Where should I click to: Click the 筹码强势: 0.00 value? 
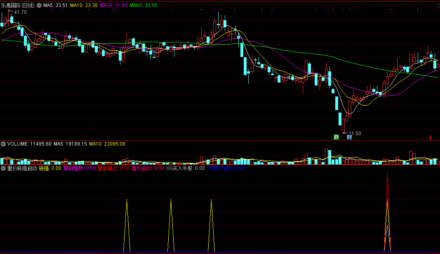tap(80, 168)
